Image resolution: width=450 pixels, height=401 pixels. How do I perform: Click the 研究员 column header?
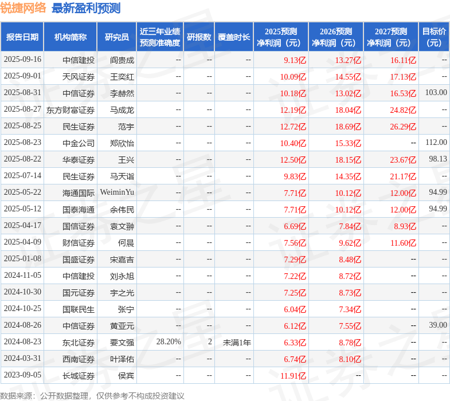117,37
